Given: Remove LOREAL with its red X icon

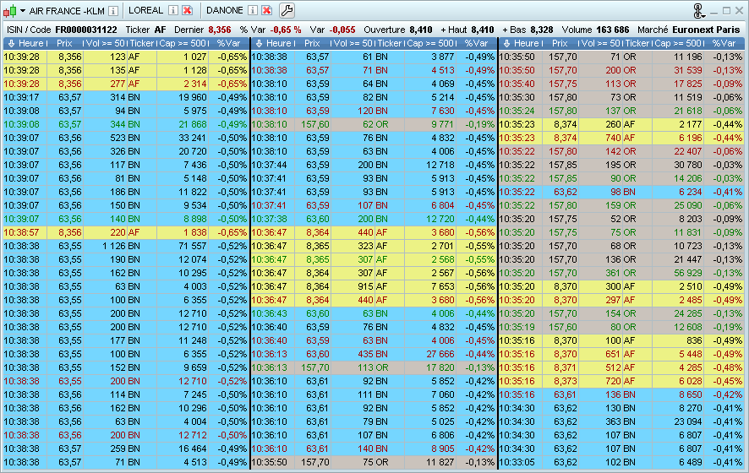Looking at the screenshot, I should pyautogui.click(x=188, y=10).
